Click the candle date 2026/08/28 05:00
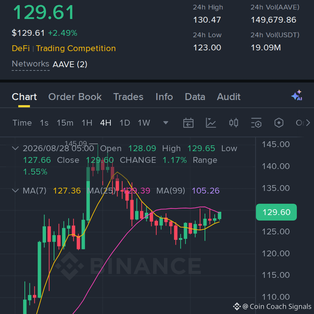The image size is (314, 314). (58, 148)
